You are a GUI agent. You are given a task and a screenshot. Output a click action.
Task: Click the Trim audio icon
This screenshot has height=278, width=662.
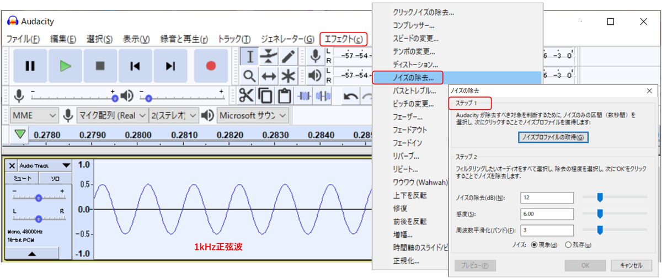tap(305, 95)
